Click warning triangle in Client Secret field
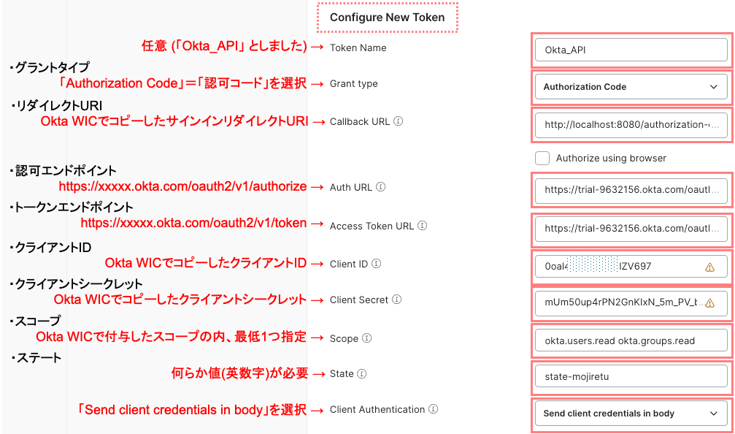The width and height of the screenshot is (735, 434). coord(709,302)
